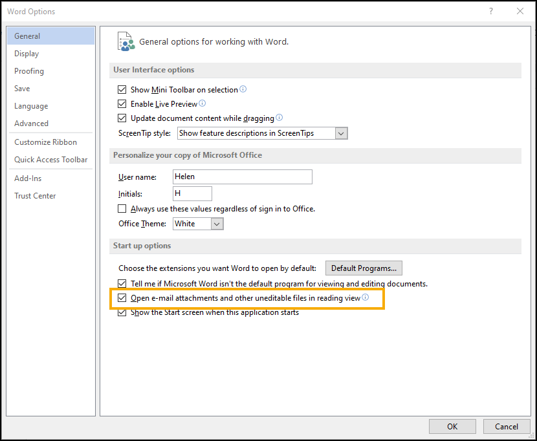Open the Advanced options category
Image resolution: width=537 pixels, height=441 pixels.
31,124
